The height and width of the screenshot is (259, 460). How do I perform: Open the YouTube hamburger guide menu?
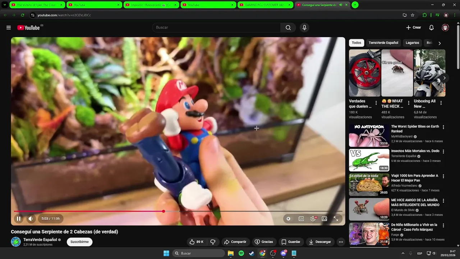pyautogui.click(x=9, y=28)
